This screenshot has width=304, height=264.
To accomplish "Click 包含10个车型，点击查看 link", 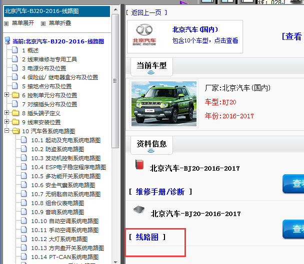I will pyautogui.click(x=205, y=40).
